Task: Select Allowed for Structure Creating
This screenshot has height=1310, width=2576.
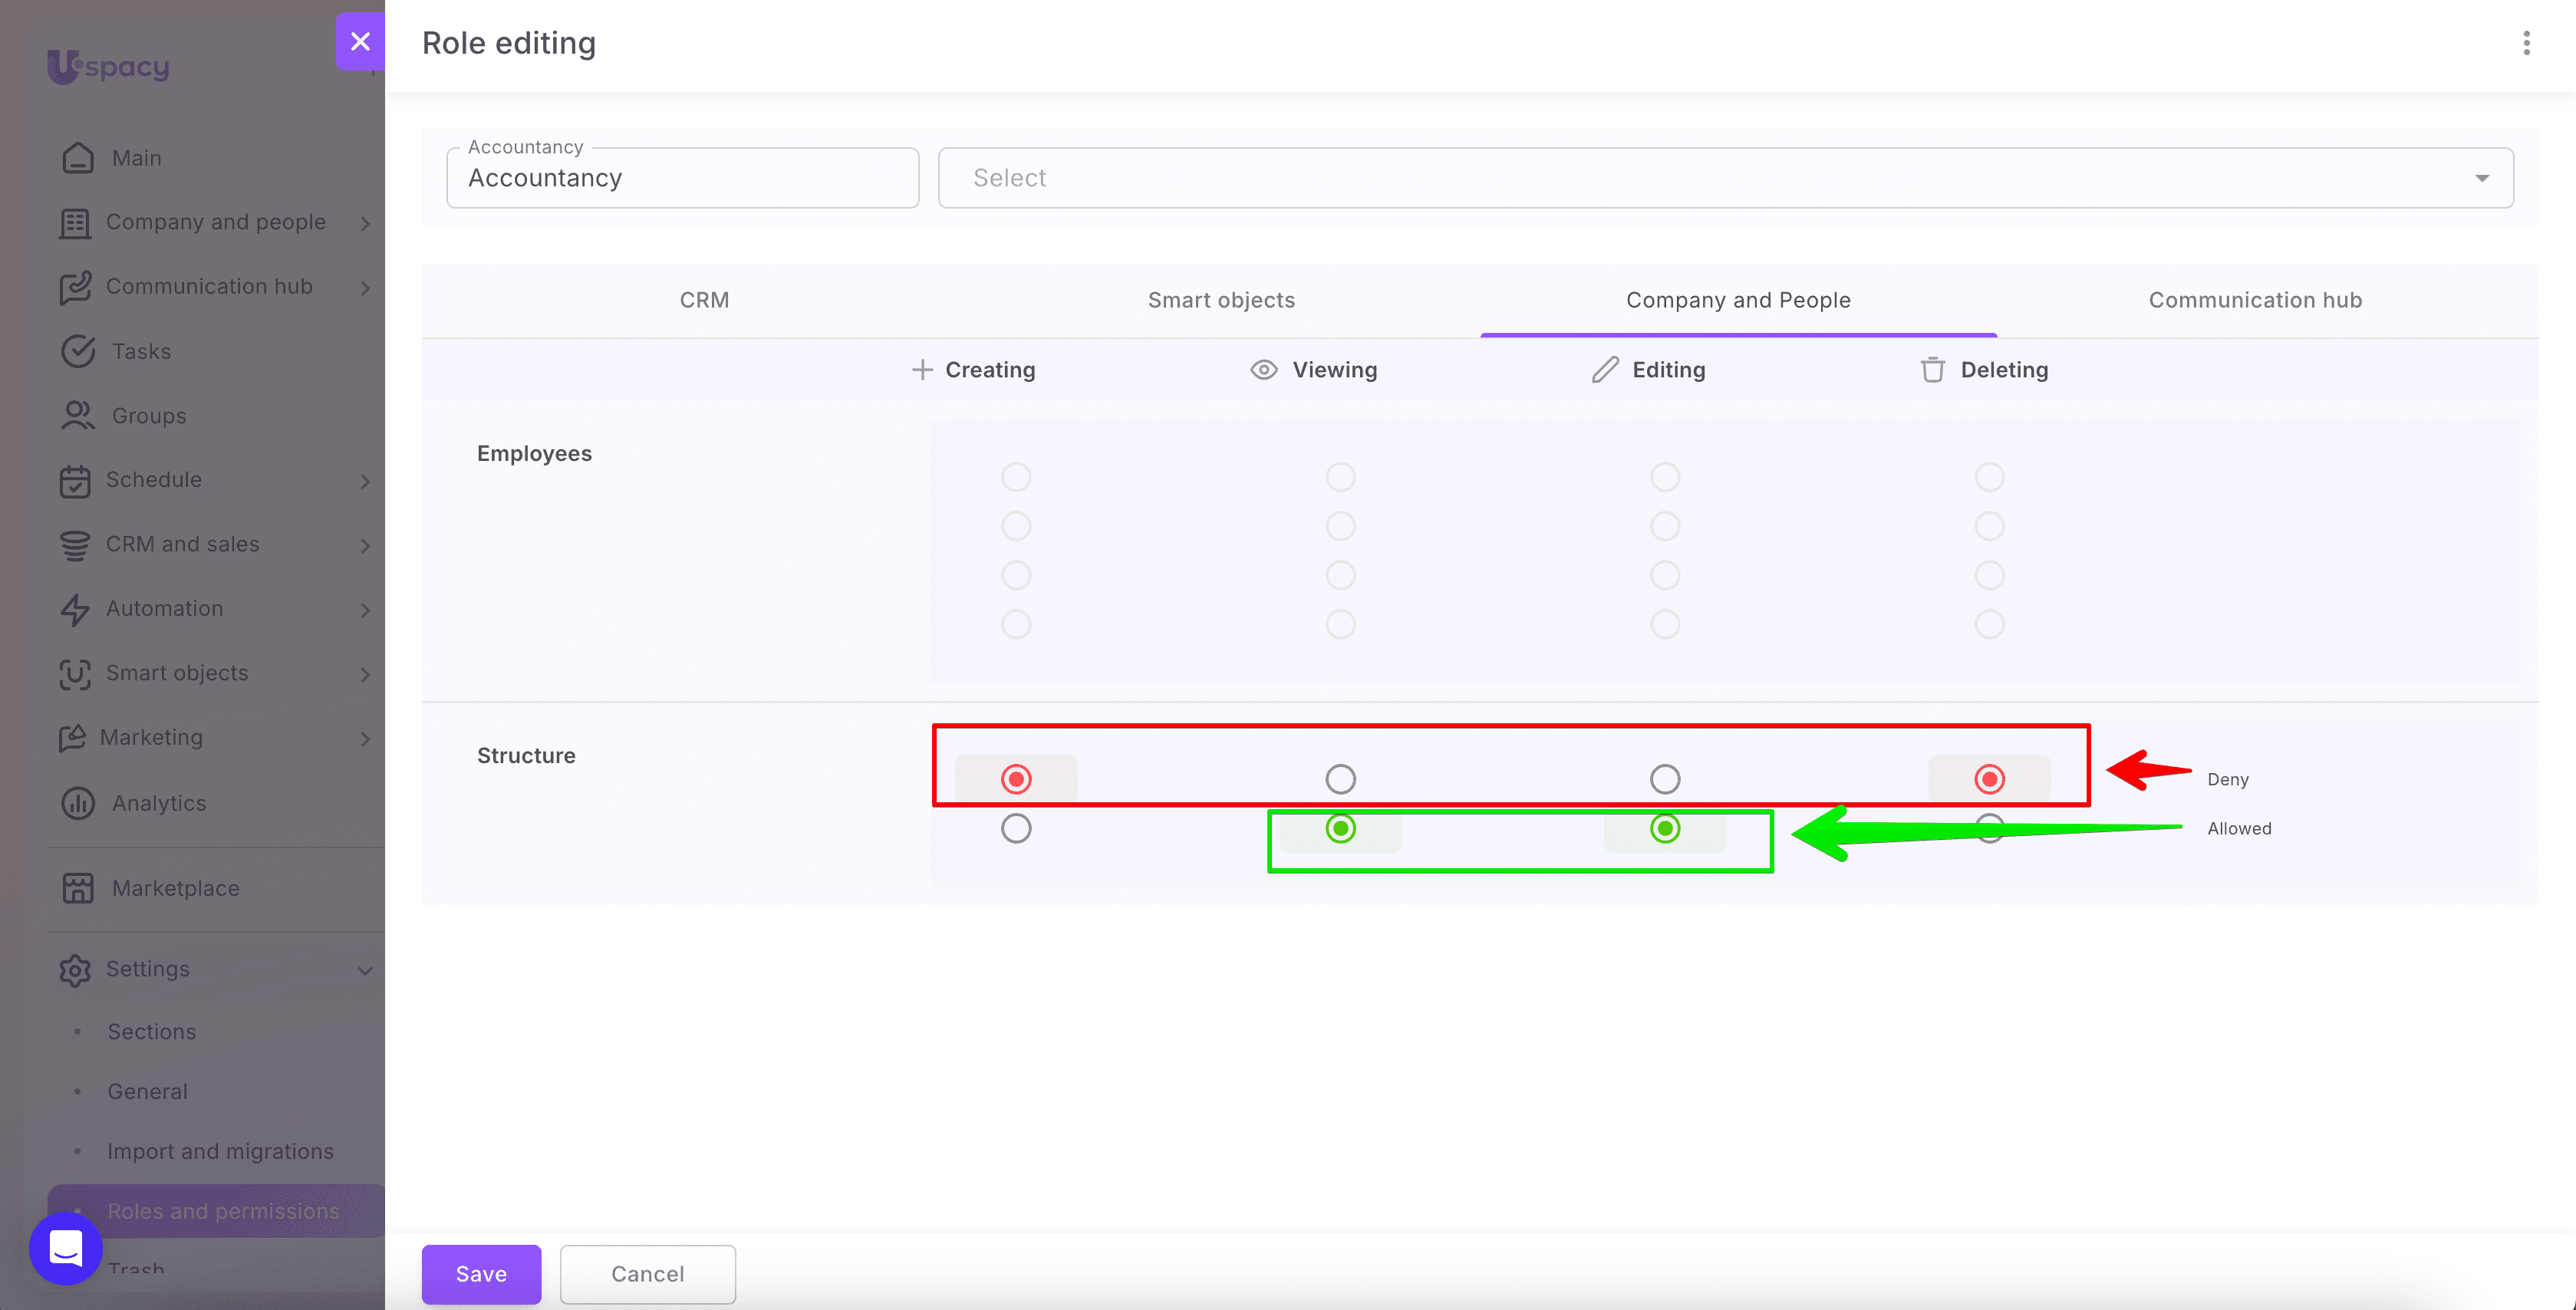Action: click(1016, 828)
